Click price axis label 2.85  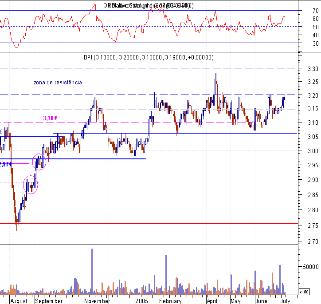[x=313, y=195]
